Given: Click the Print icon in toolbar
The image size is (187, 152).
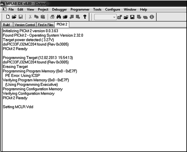Looking at the screenshot, I should (x=52, y=17).
